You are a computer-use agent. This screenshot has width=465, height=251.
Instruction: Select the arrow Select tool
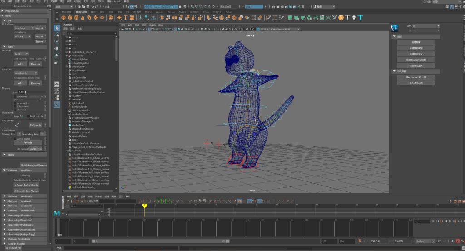[57, 28]
